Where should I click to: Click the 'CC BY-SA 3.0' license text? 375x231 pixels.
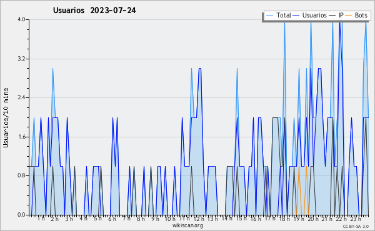coord(356,227)
